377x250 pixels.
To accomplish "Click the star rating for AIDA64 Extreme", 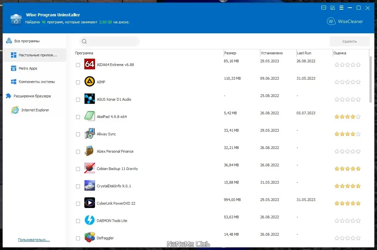I will 347,64.
